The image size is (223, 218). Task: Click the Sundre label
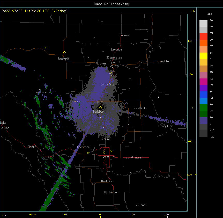tap(76, 101)
